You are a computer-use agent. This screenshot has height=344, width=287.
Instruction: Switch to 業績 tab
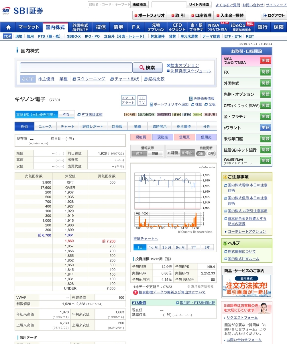[x=137, y=126]
